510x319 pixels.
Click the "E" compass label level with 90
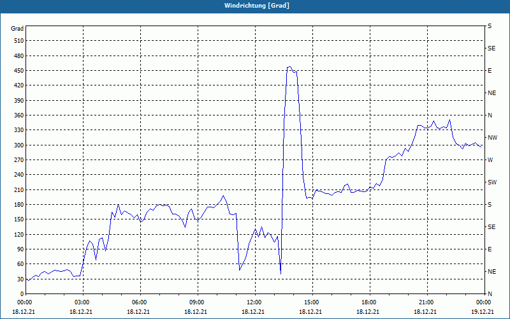(490, 249)
